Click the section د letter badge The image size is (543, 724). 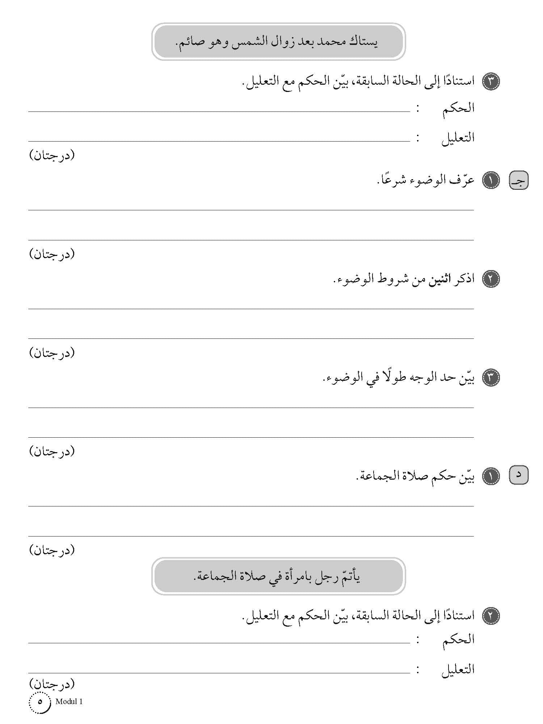pyautogui.click(x=519, y=475)
